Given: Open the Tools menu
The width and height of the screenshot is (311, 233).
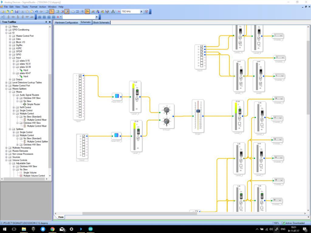Looking at the screenshot, I should 25,7.
